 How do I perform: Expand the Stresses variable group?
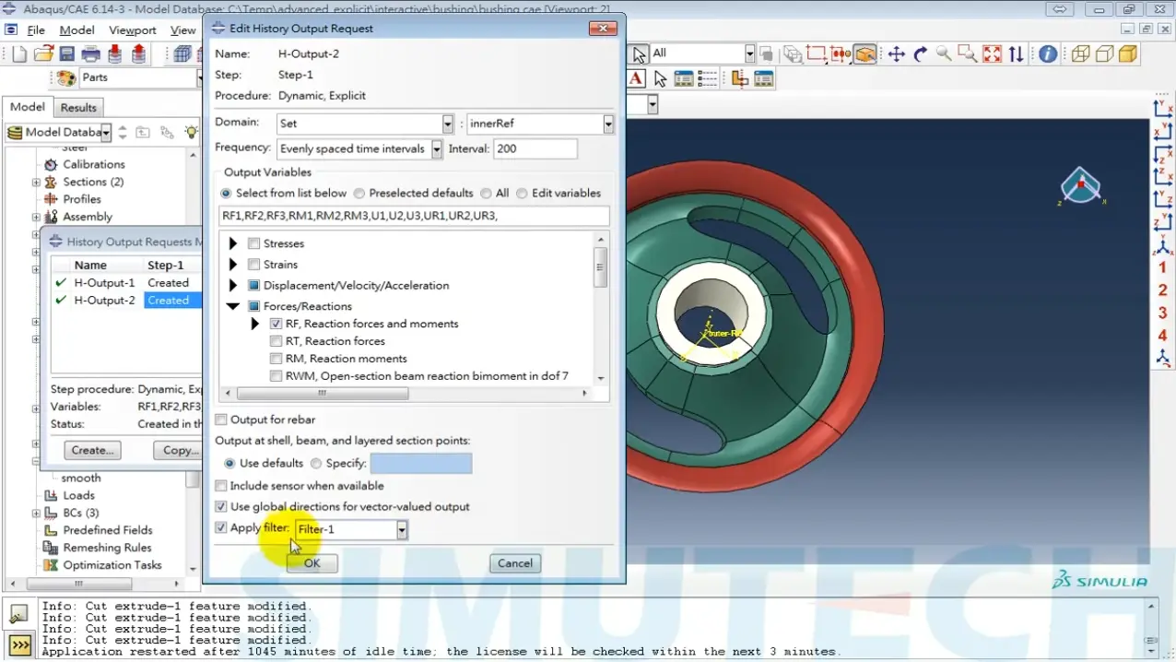click(233, 244)
